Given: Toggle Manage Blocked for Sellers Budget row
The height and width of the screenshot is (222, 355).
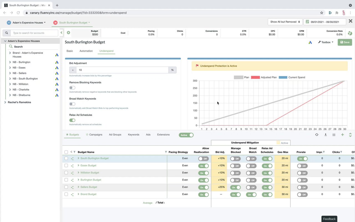Looking at the screenshot, I should click(x=235, y=188).
